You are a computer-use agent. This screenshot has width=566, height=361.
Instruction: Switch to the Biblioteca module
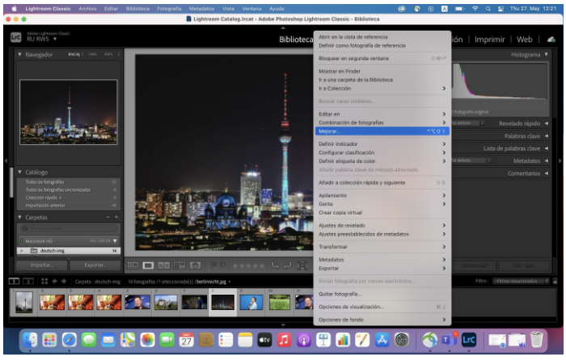(296, 40)
